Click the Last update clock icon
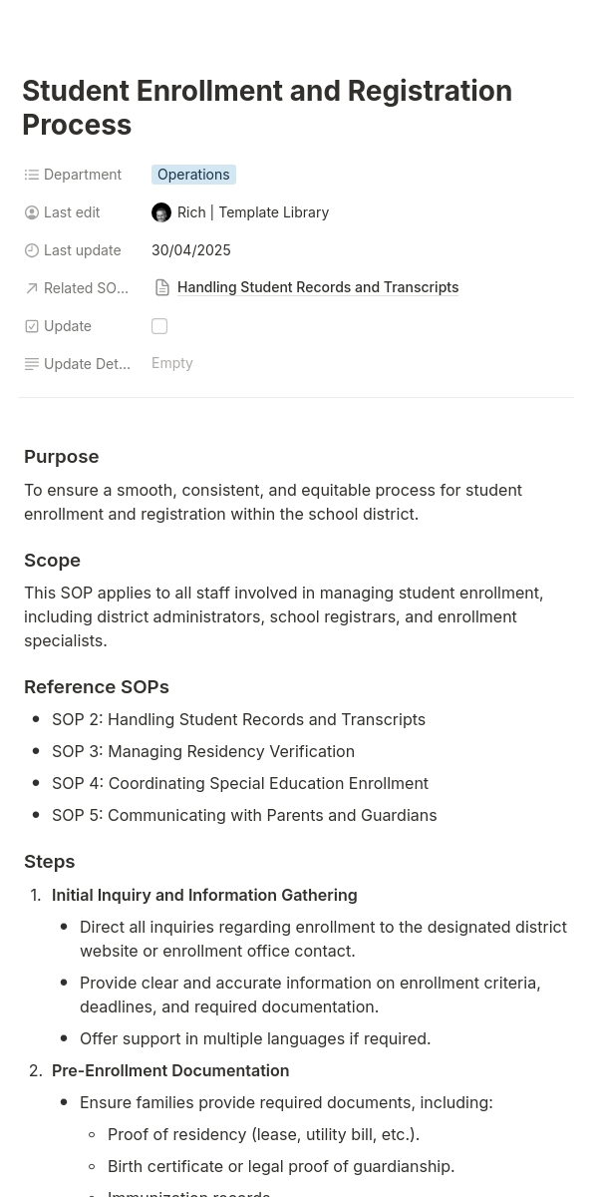Image resolution: width=598 pixels, height=1197 pixels. click(32, 250)
